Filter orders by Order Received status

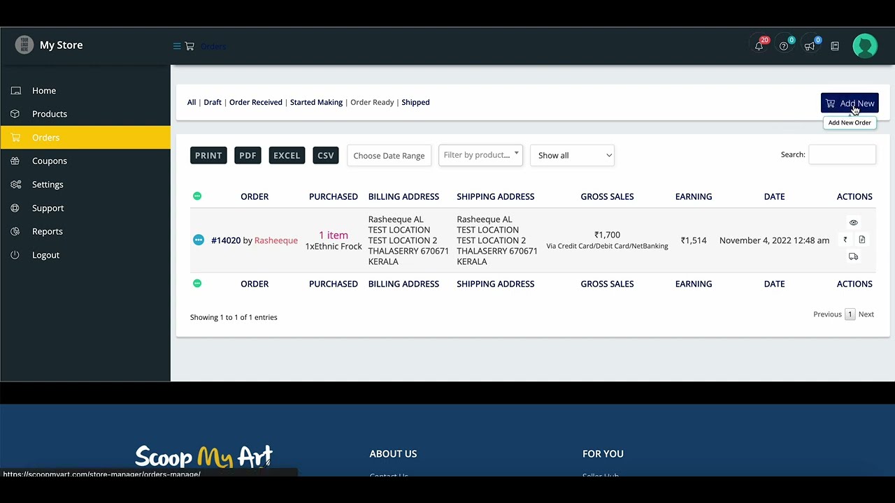pos(256,102)
